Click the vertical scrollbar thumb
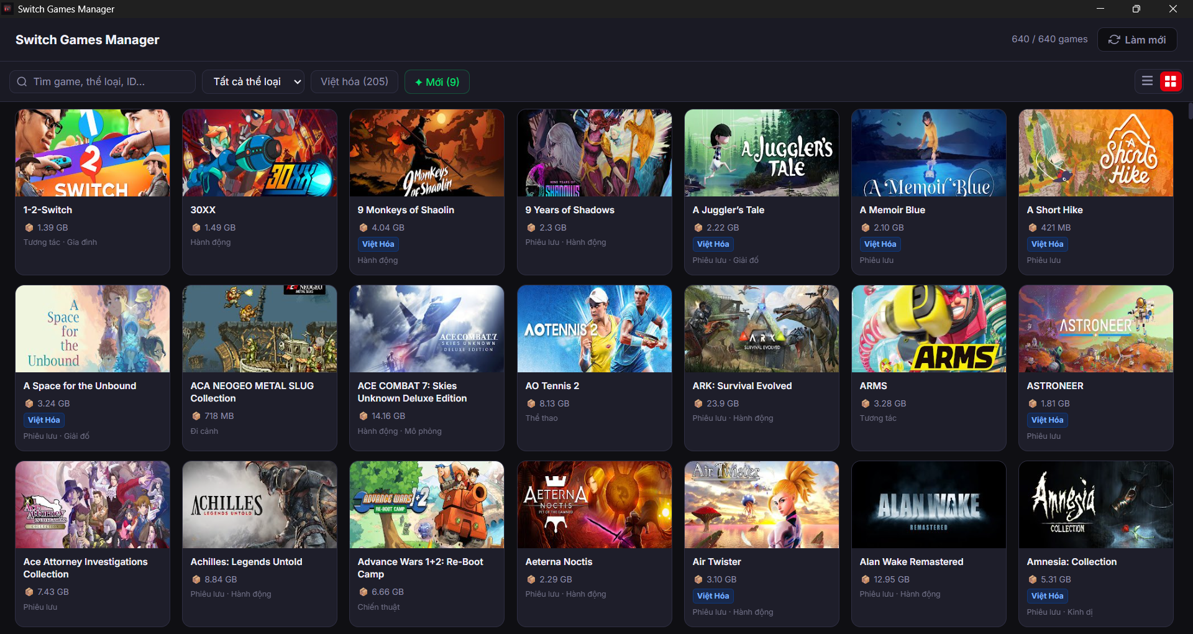 click(x=1190, y=111)
